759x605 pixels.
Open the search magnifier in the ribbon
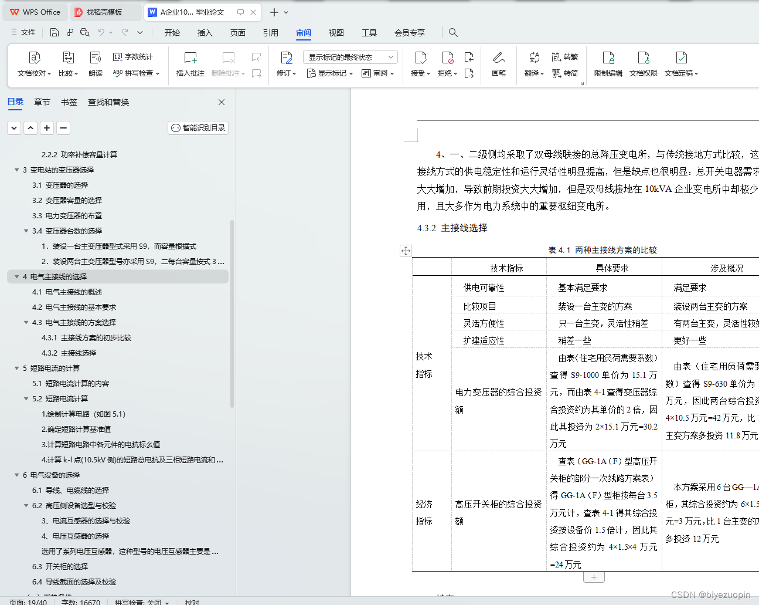[x=453, y=32]
